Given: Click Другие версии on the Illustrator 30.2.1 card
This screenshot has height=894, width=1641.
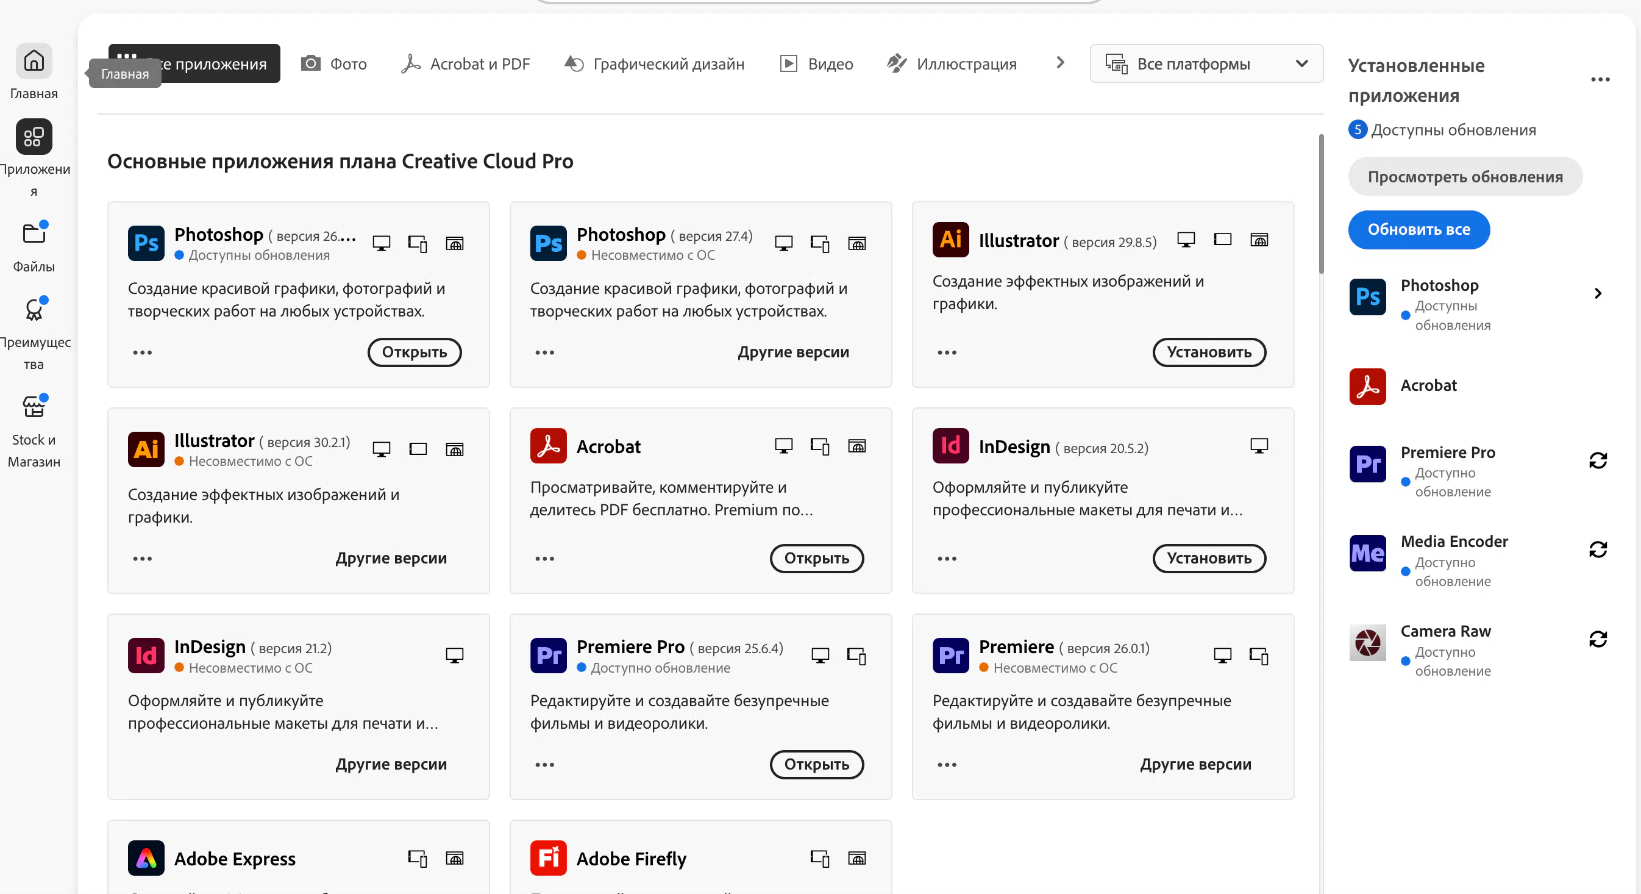Looking at the screenshot, I should click(391, 559).
